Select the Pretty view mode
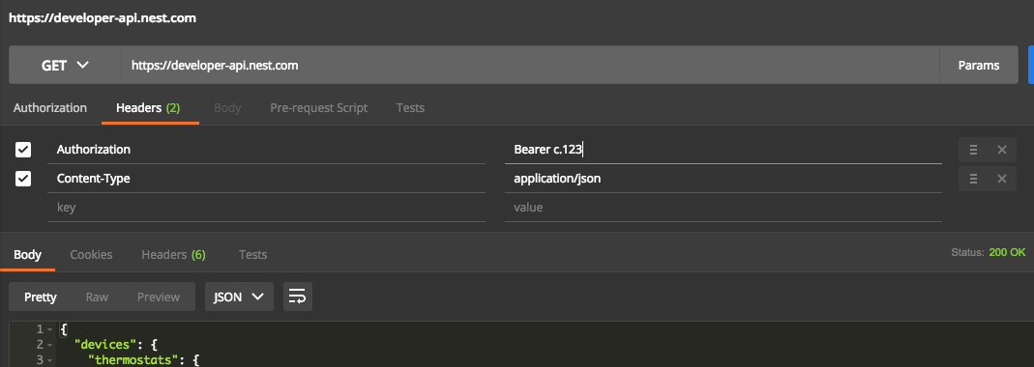Screen dimensions: 1034x367 click(41, 296)
